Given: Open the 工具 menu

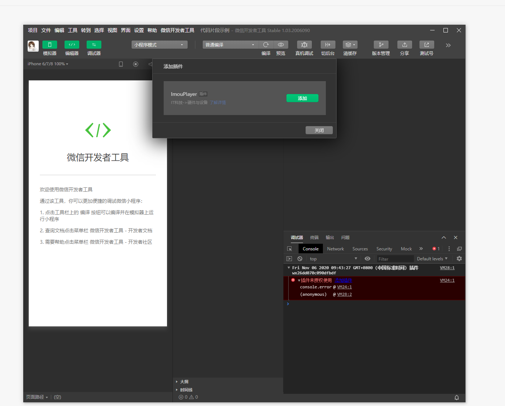Looking at the screenshot, I should click(x=73, y=30).
